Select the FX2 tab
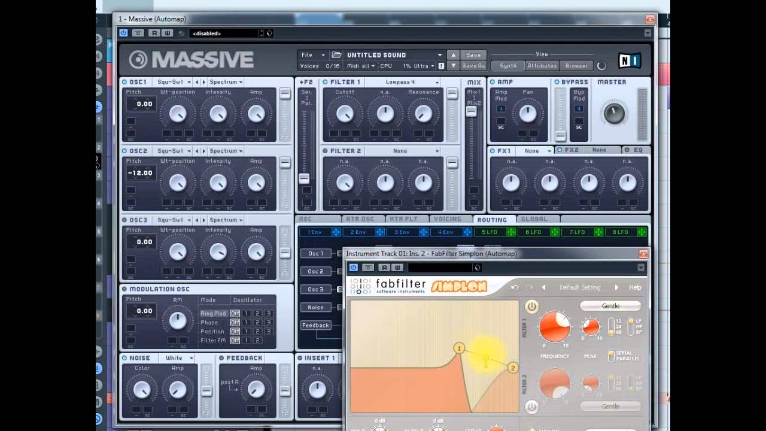Screen dimensions: 766x431 [x=587, y=150]
